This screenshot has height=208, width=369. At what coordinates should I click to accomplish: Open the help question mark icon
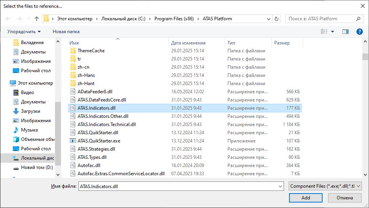click(x=360, y=32)
